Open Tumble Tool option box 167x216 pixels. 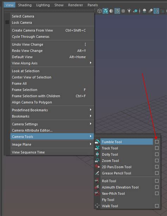pos(157,142)
